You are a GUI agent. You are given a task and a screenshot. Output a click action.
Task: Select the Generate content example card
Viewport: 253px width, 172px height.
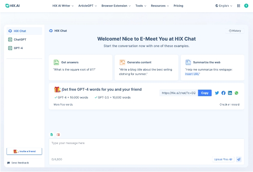coord(146,67)
